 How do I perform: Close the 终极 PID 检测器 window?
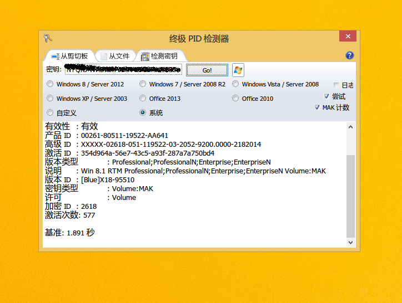(x=348, y=36)
